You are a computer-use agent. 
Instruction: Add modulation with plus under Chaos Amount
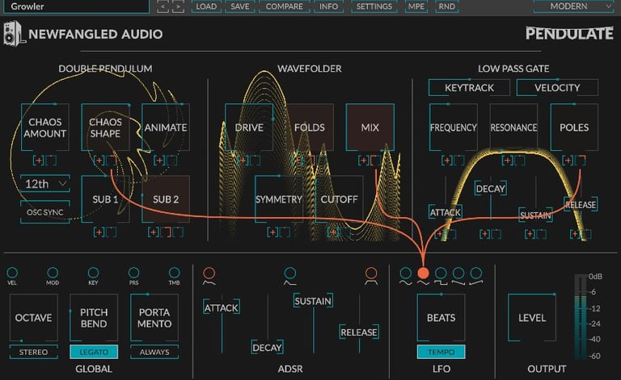point(39,161)
